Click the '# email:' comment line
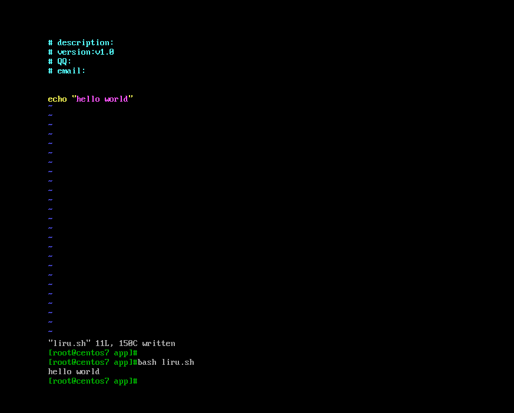The image size is (514, 413). click(67, 71)
